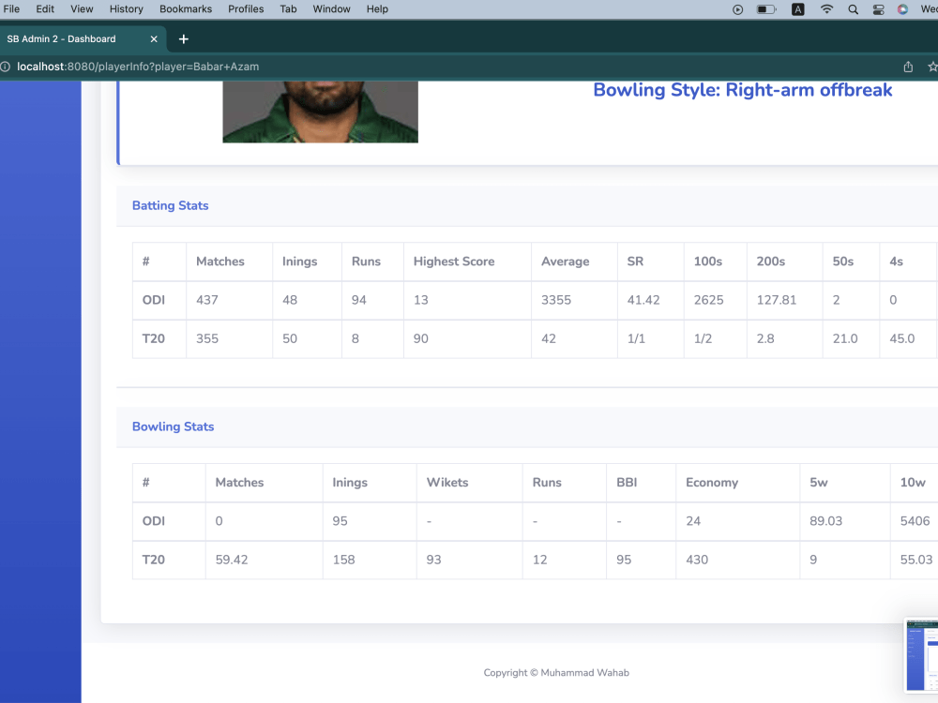The width and height of the screenshot is (938, 703).
Task: Click the BBI column header
Action: pos(627,483)
